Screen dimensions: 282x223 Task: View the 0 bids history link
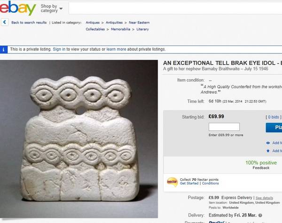click(274, 117)
